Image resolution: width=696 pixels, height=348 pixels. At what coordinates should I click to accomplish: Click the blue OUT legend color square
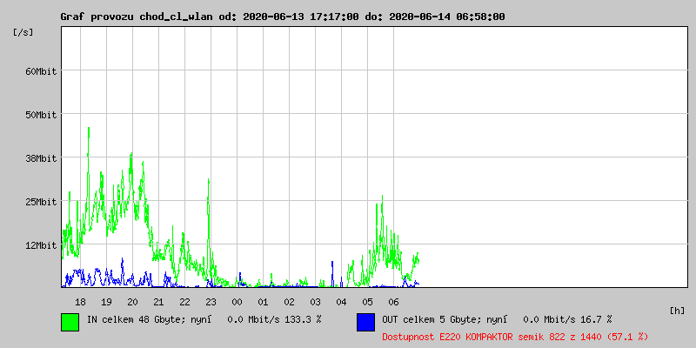[365, 322]
